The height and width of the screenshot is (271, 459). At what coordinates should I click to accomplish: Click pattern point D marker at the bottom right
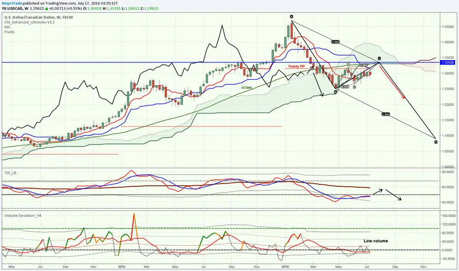coord(435,142)
